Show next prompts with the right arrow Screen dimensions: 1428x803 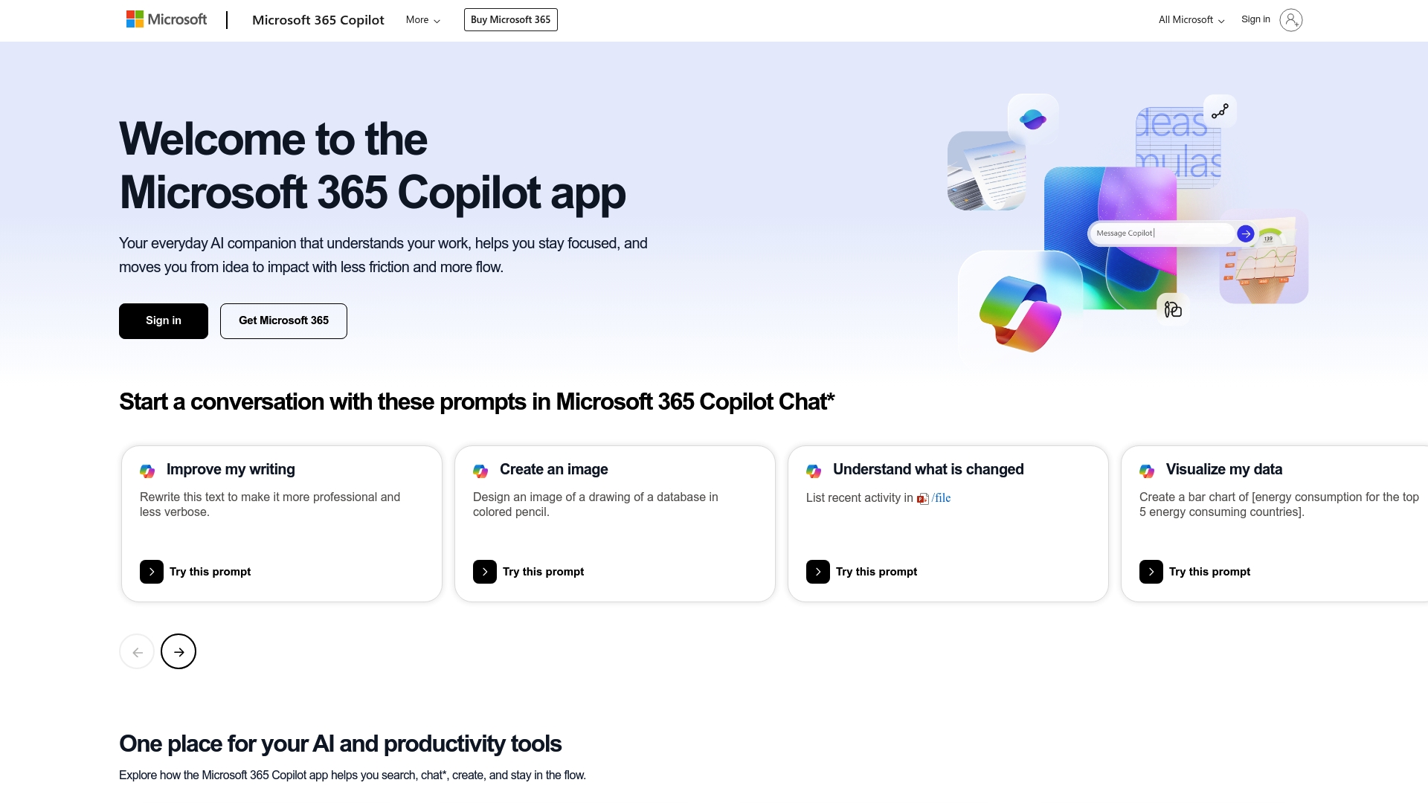(x=178, y=651)
